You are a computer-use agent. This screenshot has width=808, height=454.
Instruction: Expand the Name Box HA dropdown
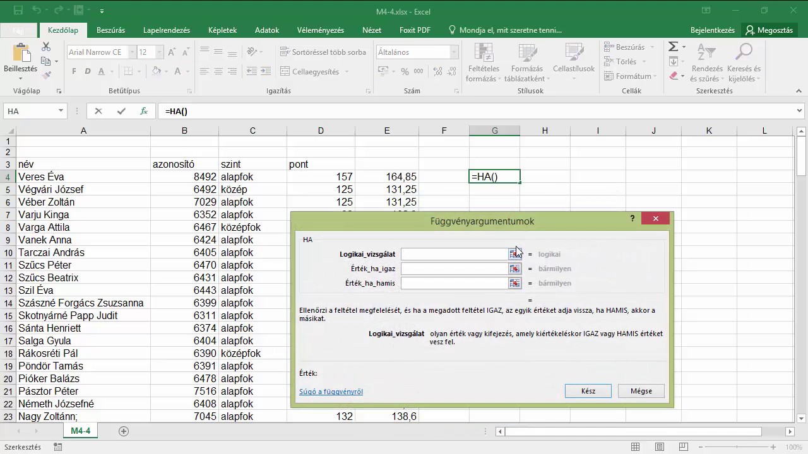tap(61, 111)
